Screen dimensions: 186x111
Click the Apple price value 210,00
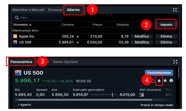pyautogui.click(x=96, y=36)
